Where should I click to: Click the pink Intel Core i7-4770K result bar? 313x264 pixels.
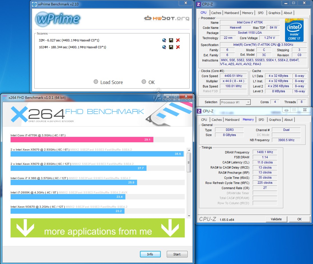tap(82, 140)
